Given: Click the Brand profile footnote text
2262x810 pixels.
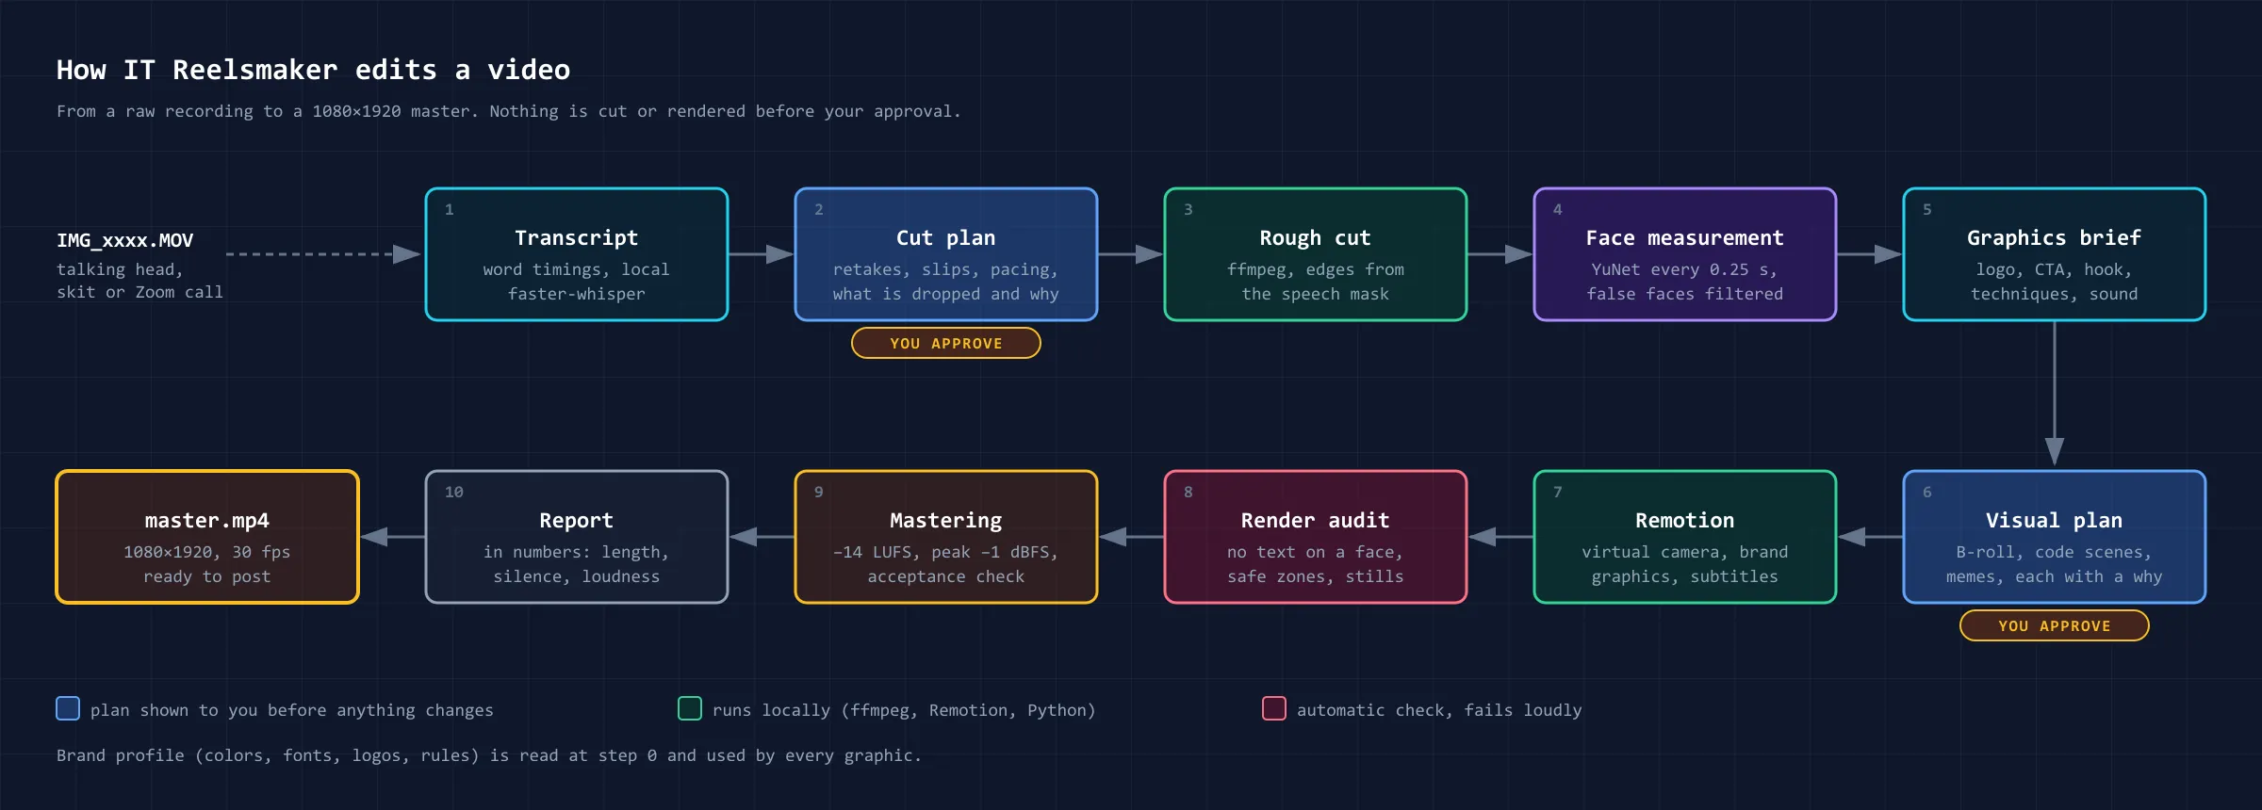Looking at the screenshot, I should tap(489, 755).
